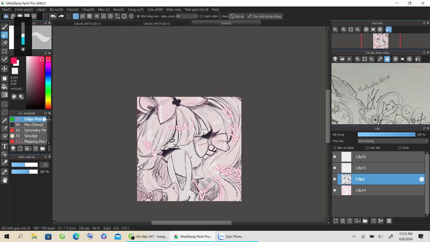
Task: Open the Công cụ(T) menu
Action: [136, 10]
